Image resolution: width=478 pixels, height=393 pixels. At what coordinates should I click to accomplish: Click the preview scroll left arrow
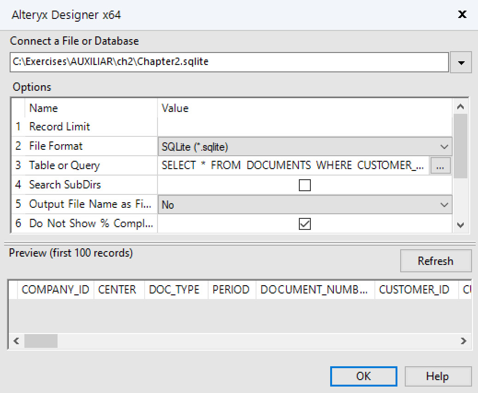17,341
